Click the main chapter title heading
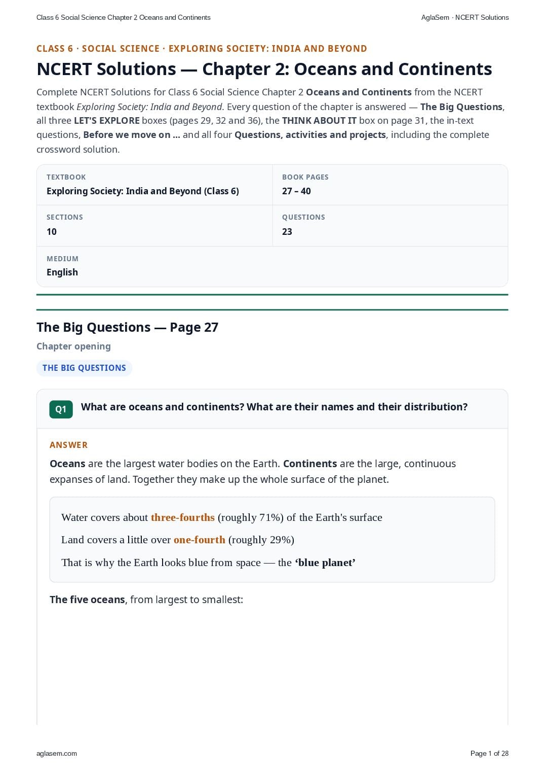 (x=264, y=69)
